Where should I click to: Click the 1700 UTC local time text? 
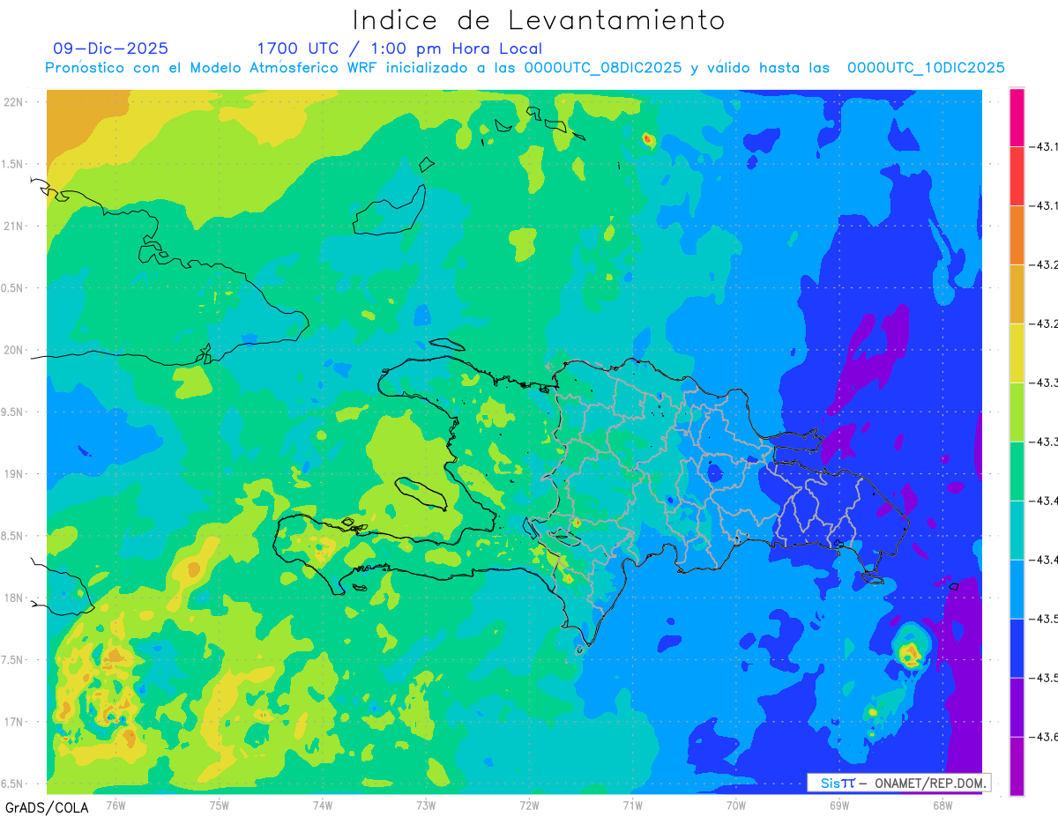click(399, 48)
